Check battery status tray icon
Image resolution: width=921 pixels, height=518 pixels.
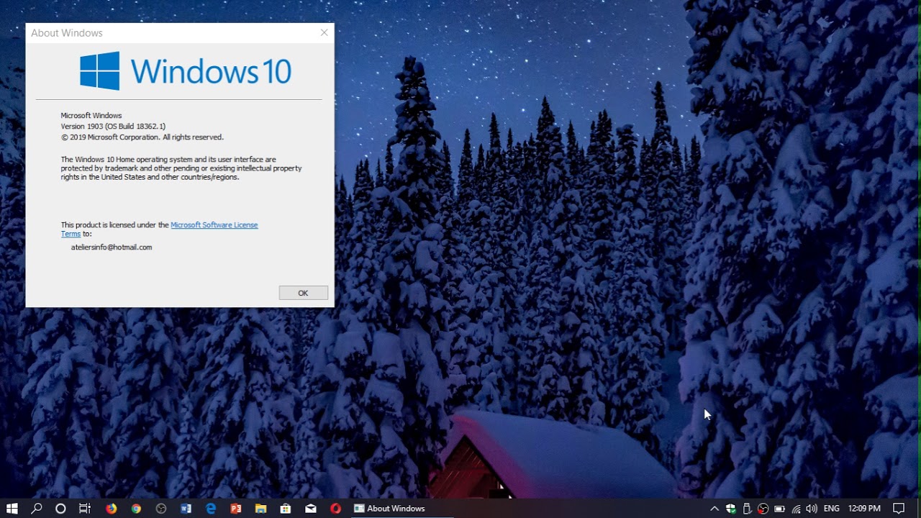tap(779, 509)
